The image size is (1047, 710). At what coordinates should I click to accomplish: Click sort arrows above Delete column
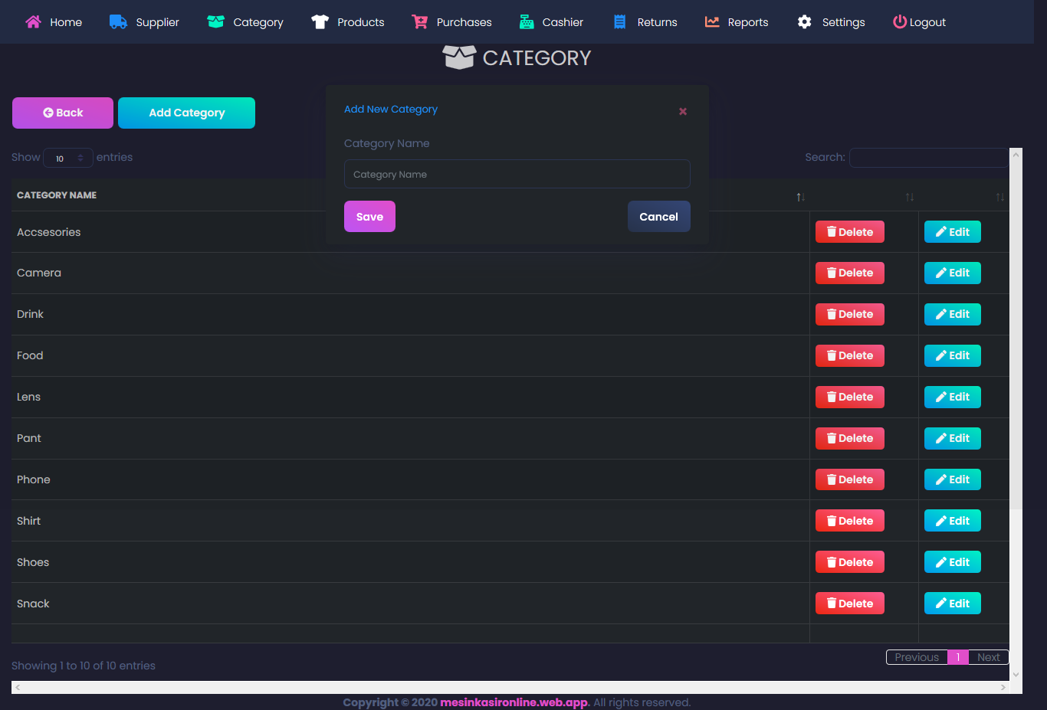tap(910, 197)
